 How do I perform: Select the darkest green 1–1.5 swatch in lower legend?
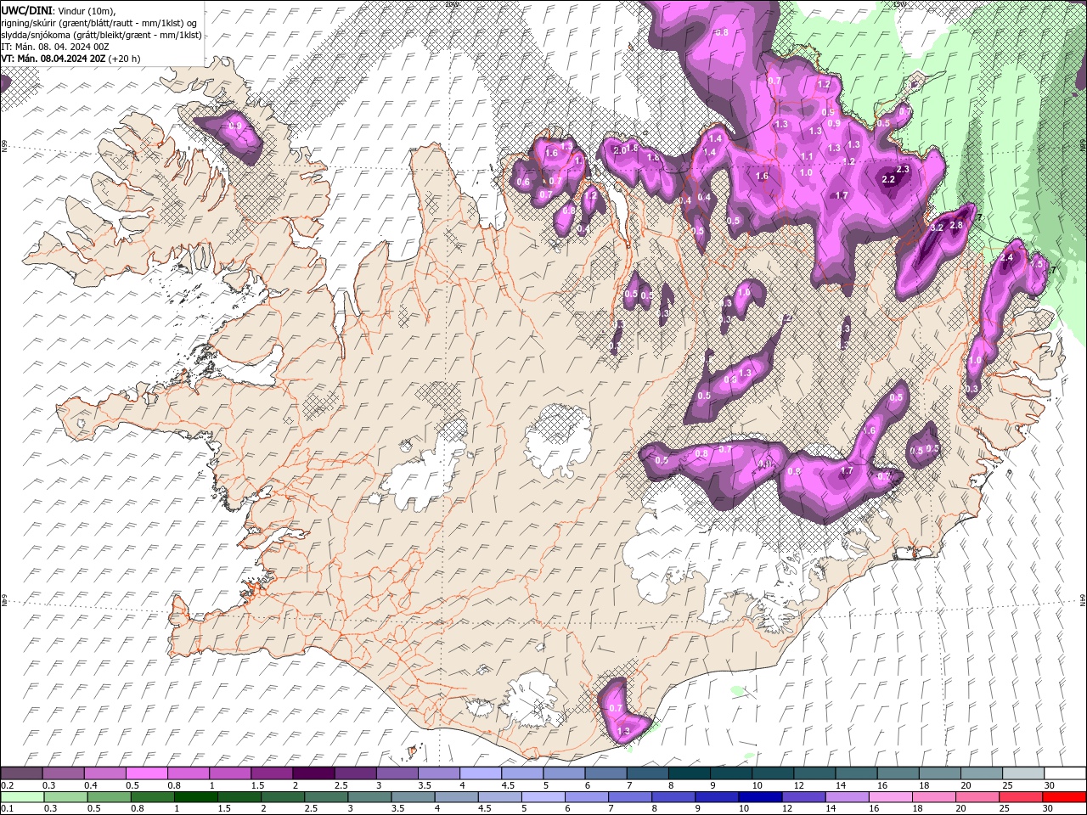(195, 797)
